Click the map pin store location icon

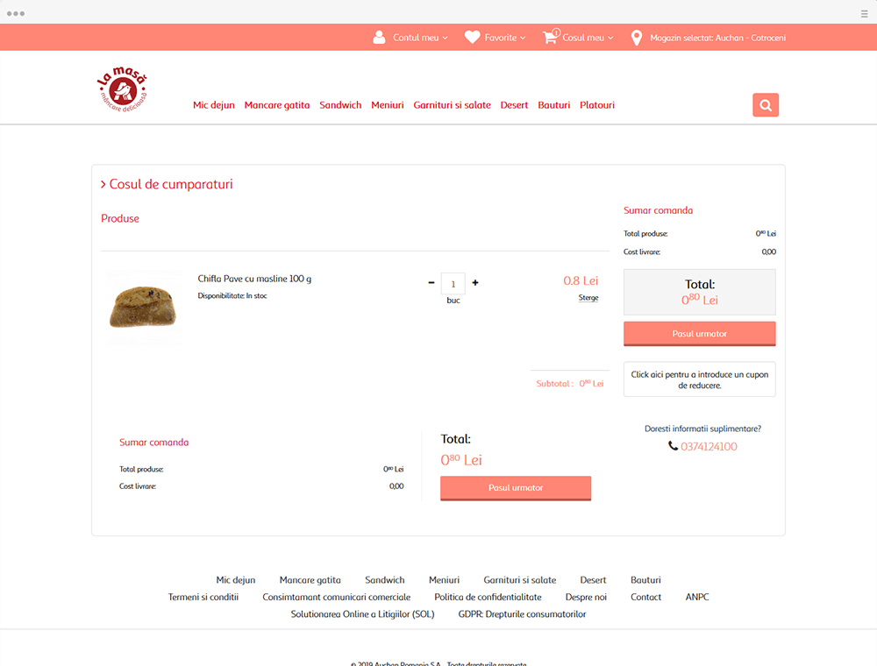(x=637, y=38)
